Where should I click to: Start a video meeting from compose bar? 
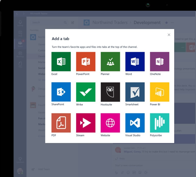click(x=146, y=172)
